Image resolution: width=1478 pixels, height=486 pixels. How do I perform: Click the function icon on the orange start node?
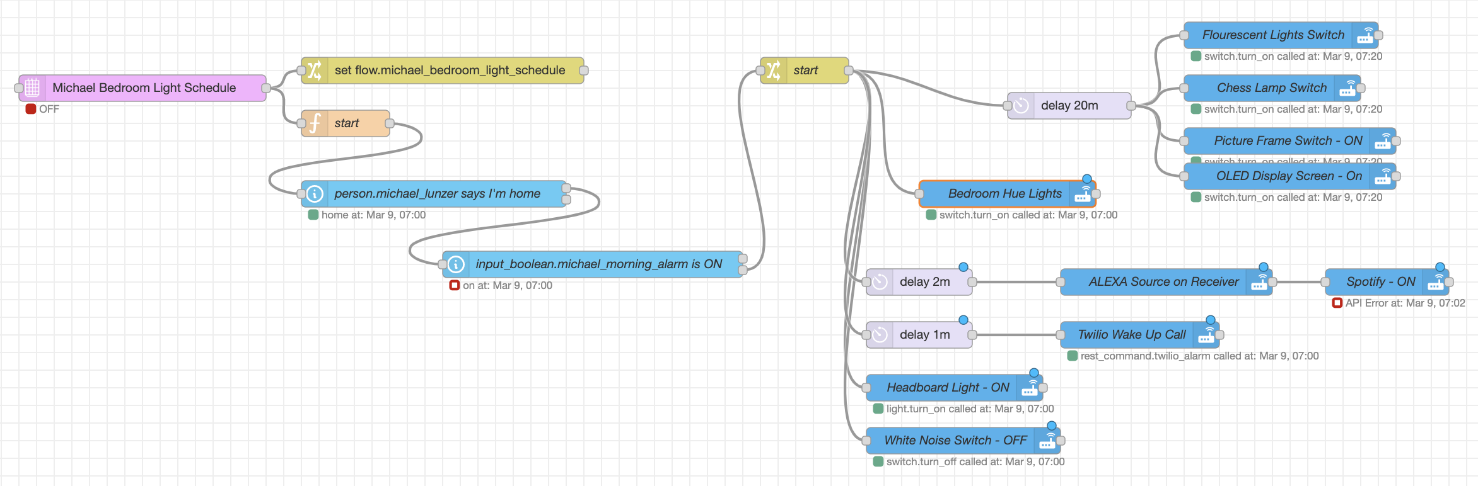pyautogui.click(x=315, y=123)
